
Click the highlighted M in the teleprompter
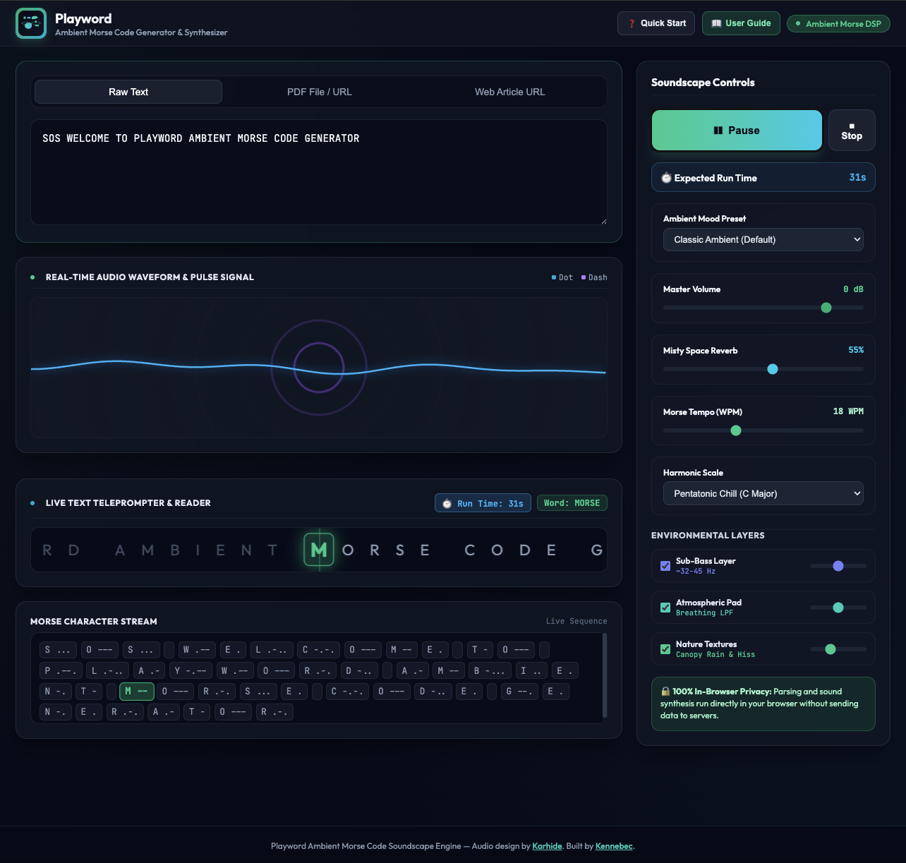[x=319, y=550]
